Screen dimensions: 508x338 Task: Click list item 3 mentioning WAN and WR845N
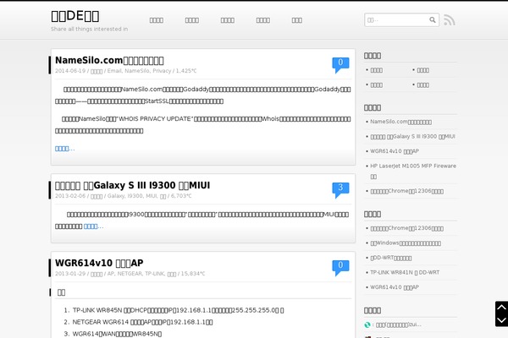click(x=117, y=334)
